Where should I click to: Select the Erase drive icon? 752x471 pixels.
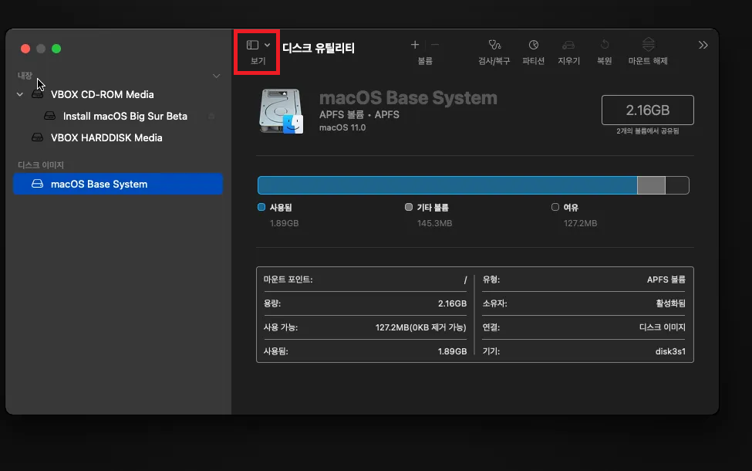point(568,45)
